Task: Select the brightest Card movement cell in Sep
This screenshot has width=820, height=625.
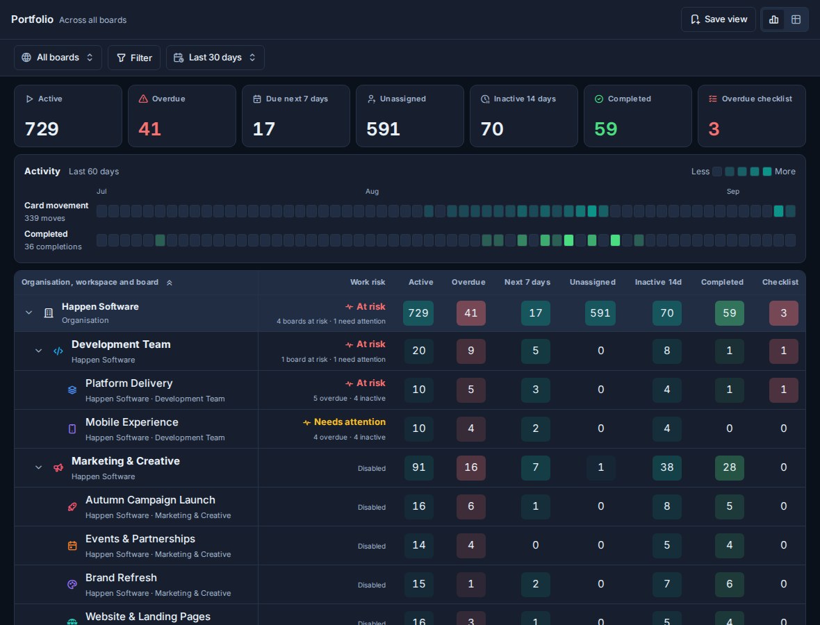Action: (x=779, y=211)
